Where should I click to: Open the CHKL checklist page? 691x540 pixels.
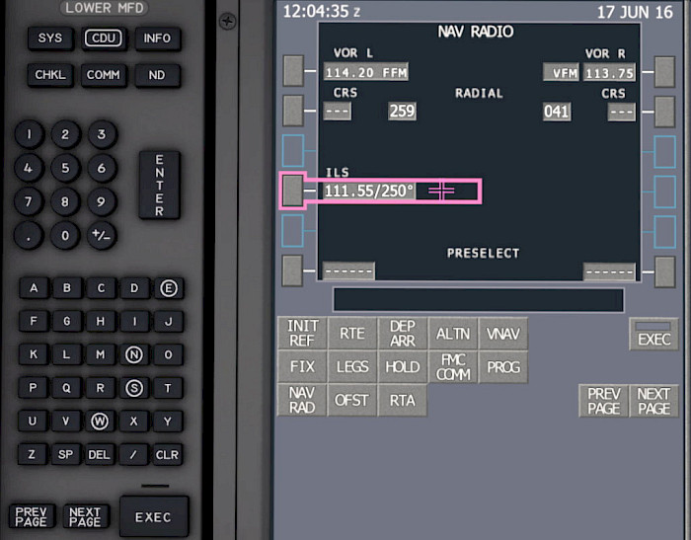click(x=49, y=75)
